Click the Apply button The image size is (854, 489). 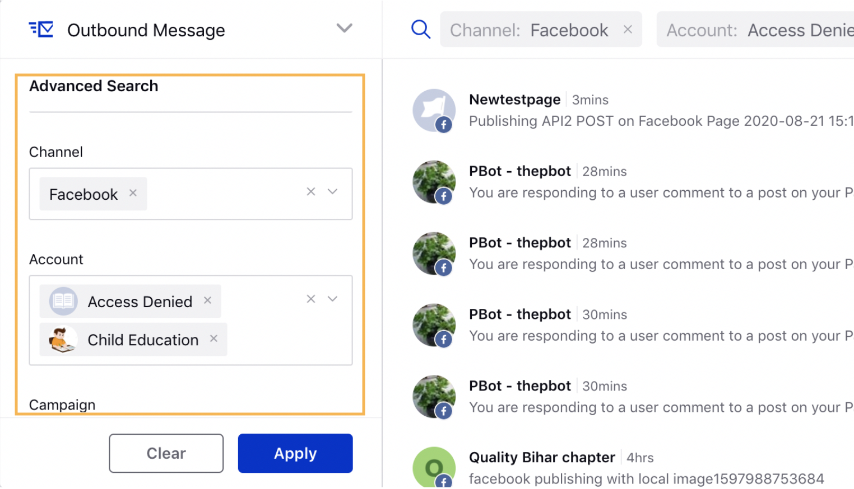click(x=295, y=453)
